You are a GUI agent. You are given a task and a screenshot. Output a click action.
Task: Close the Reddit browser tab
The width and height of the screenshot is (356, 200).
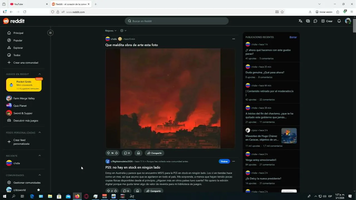click(x=89, y=4)
